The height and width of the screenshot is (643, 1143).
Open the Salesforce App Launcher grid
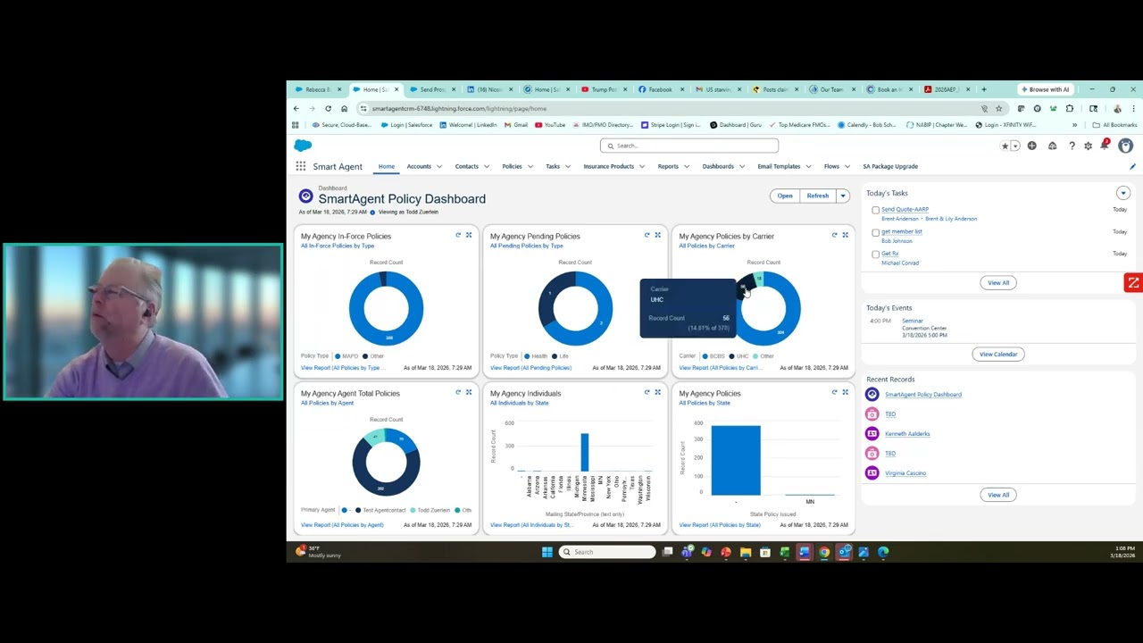click(301, 166)
